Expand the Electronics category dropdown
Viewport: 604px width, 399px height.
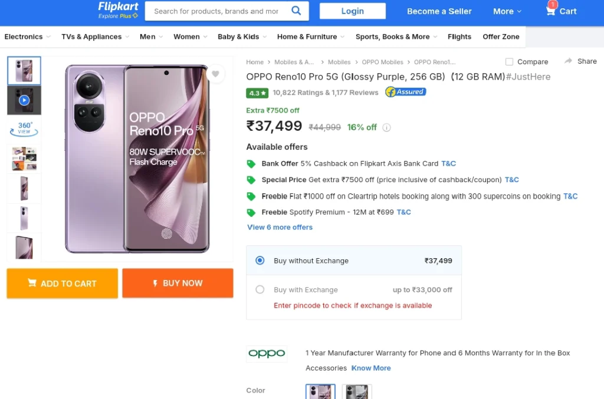coord(27,37)
